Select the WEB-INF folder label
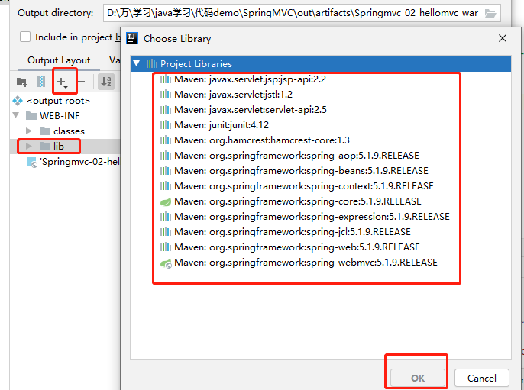Viewport: 524px width, 390px height. pyautogui.click(x=60, y=116)
